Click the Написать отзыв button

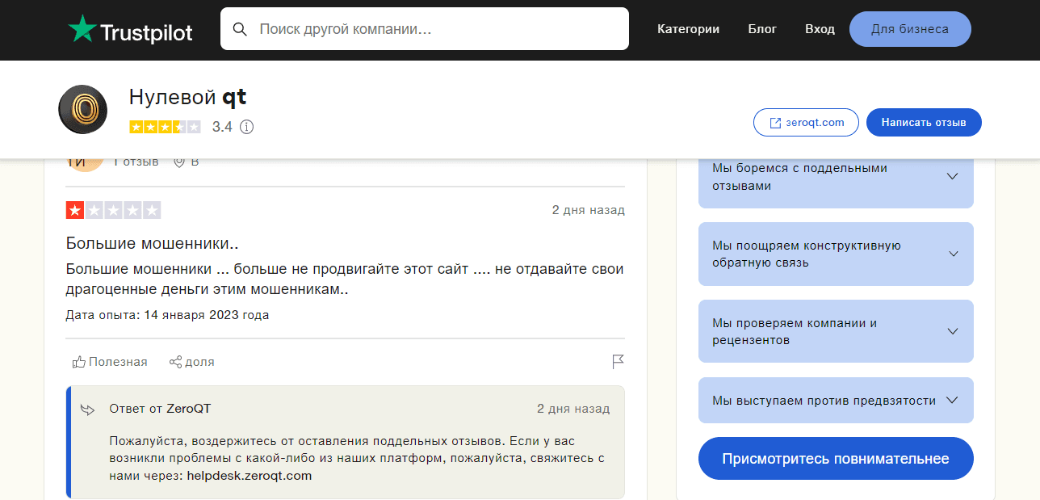[924, 122]
